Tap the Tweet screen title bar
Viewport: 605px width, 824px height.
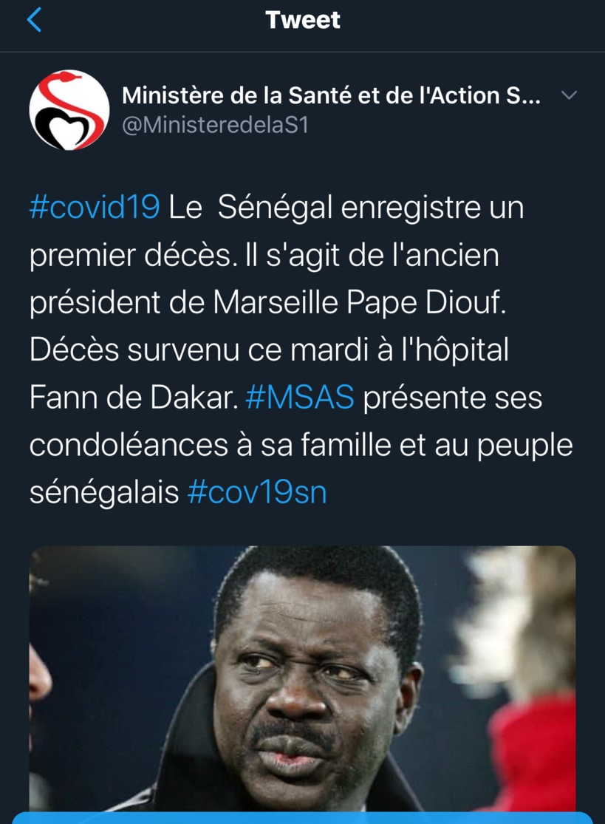pyautogui.click(x=302, y=20)
